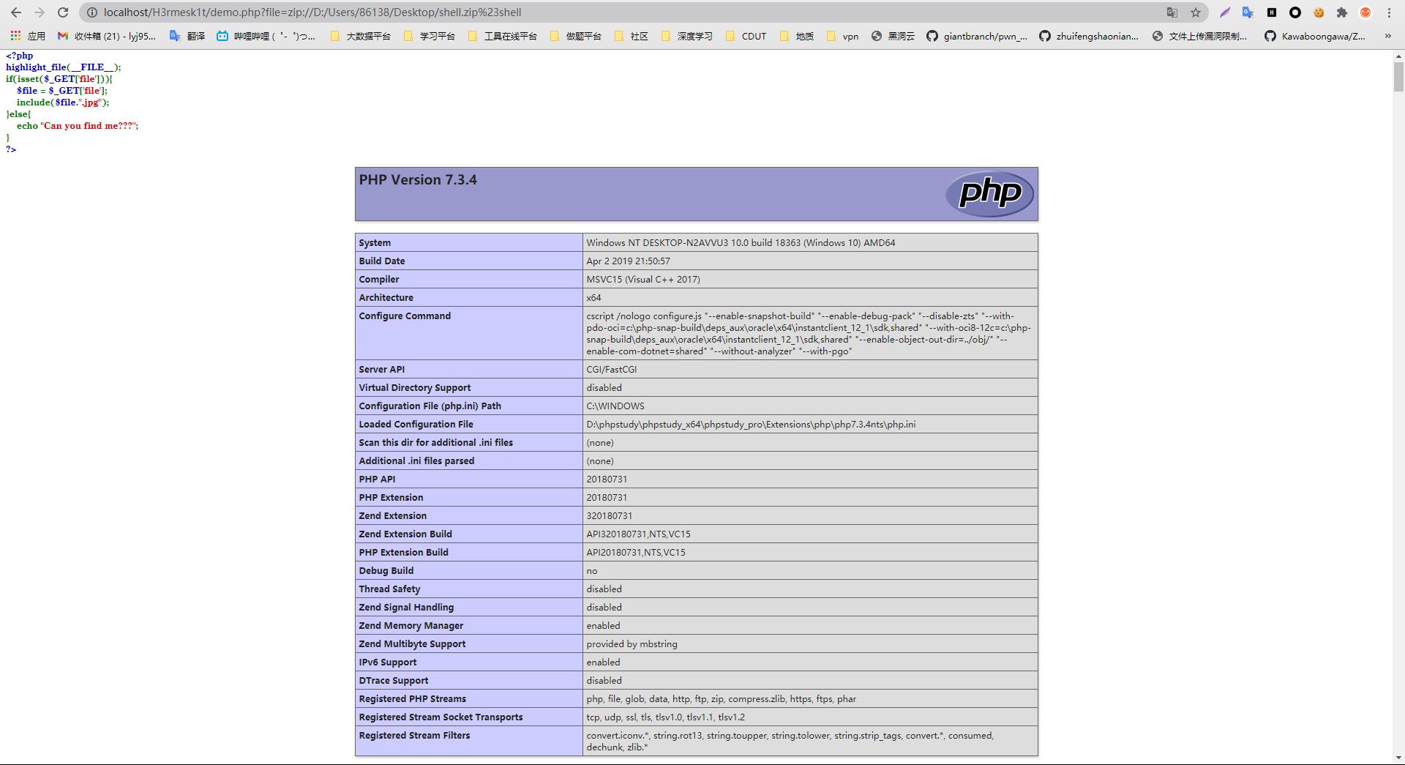The height and width of the screenshot is (765, 1405).
Task: Reload the current page
Action: tap(63, 12)
